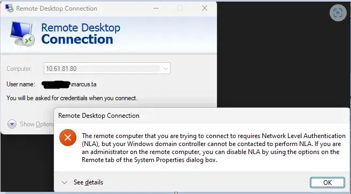The height and width of the screenshot is (194, 351).
Task: Click the Show Options label
Action: click(37, 124)
